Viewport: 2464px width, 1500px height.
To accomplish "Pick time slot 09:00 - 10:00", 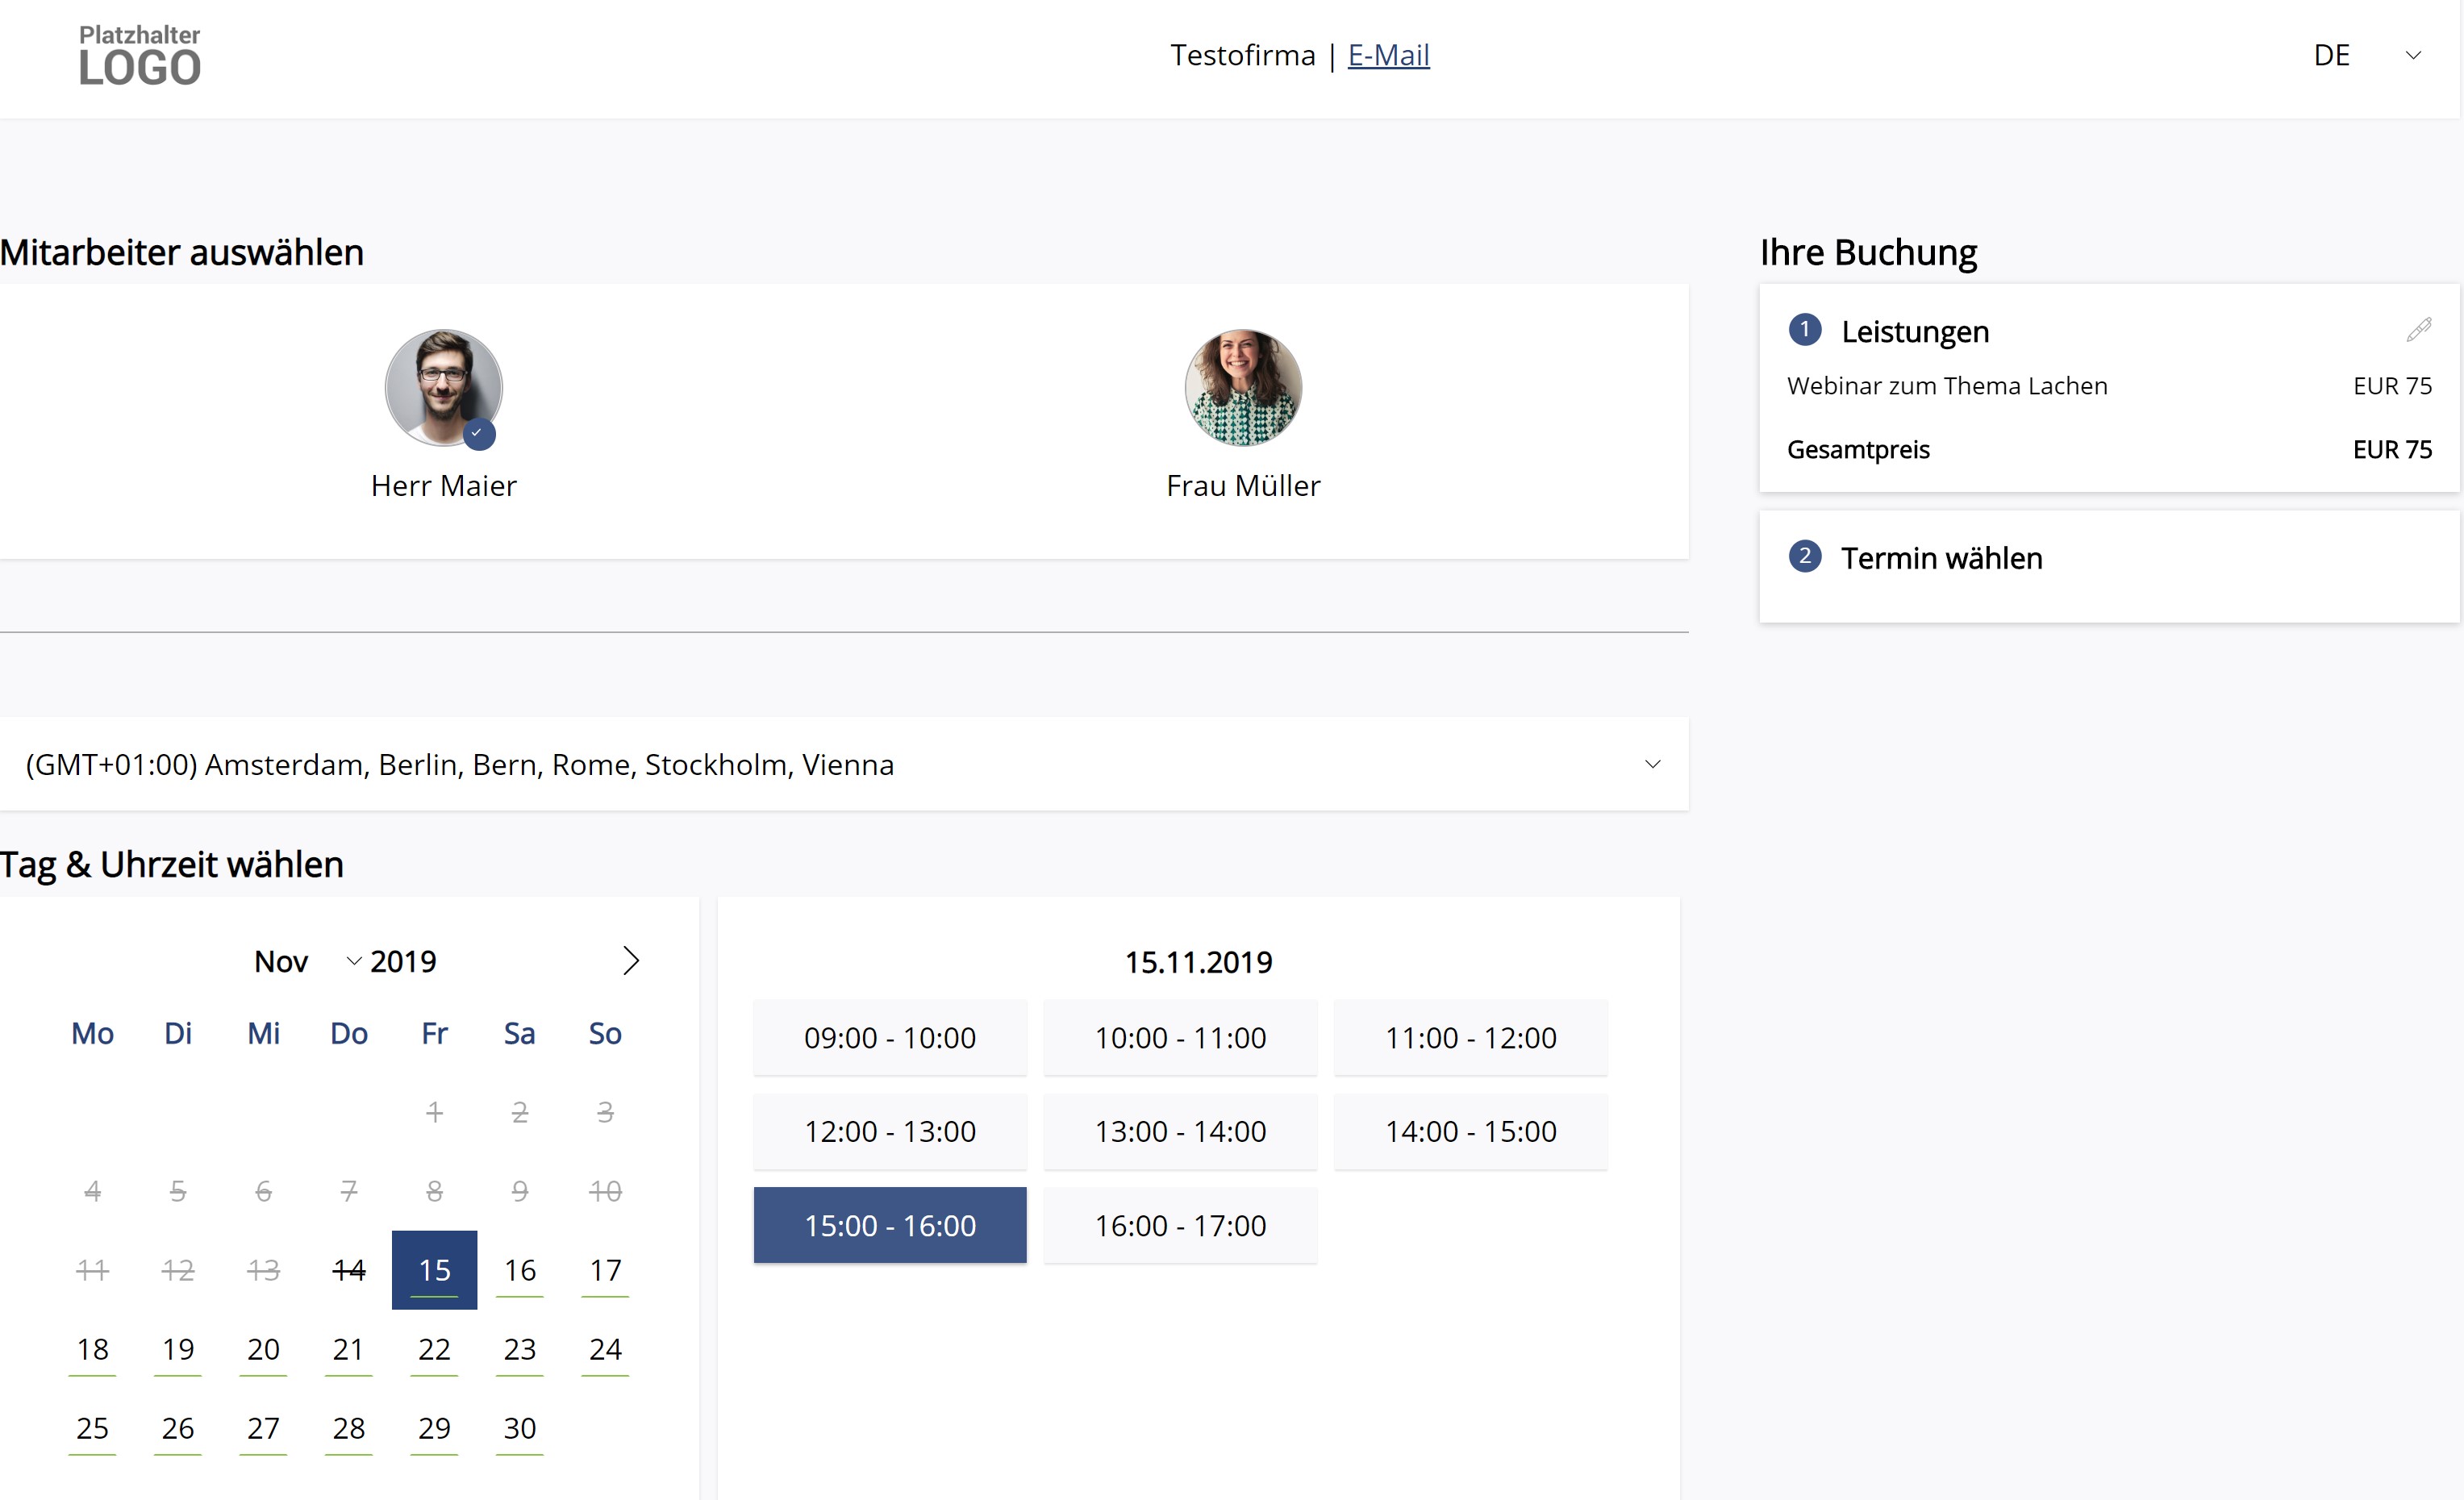I will [890, 1038].
